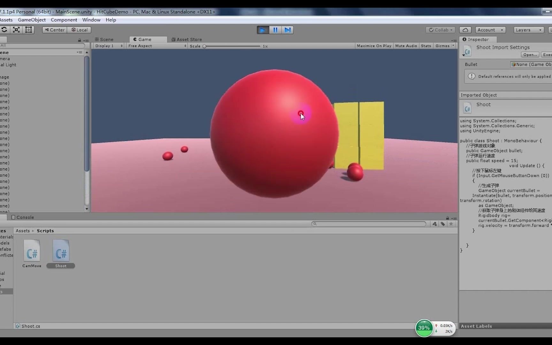
Task: Pause the game with the Pause button
Action: (275, 30)
